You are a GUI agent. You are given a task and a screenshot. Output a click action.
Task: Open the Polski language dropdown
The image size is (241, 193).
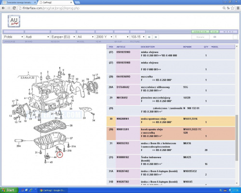(13, 37)
